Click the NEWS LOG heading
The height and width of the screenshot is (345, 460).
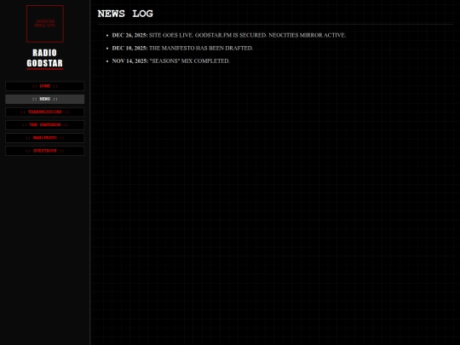click(125, 14)
